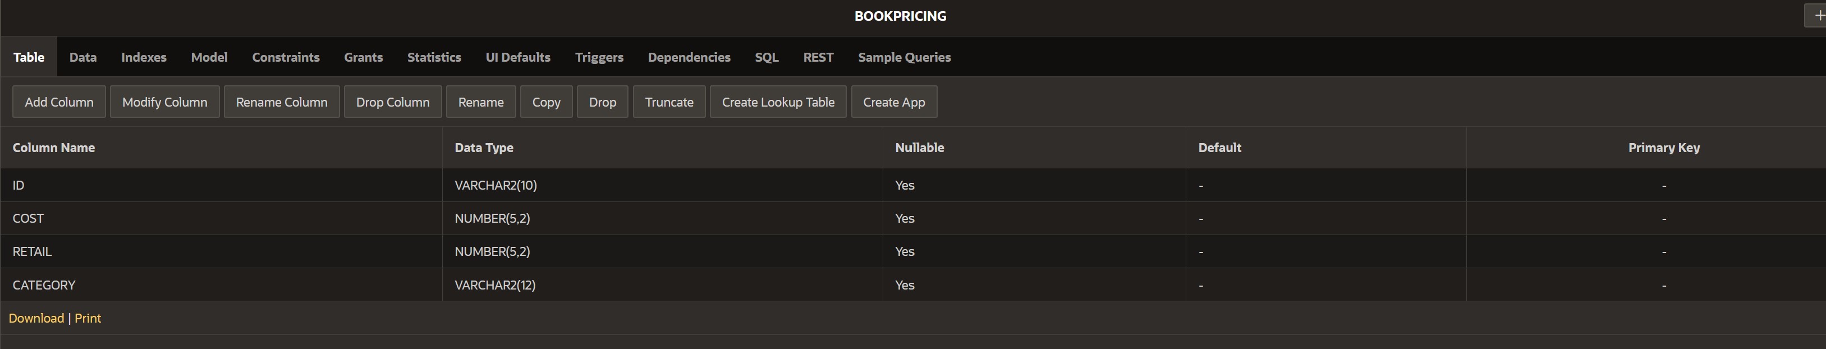The image size is (1826, 349).
Task: Select the CATEGORY column name cell
Action: pos(221,285)
